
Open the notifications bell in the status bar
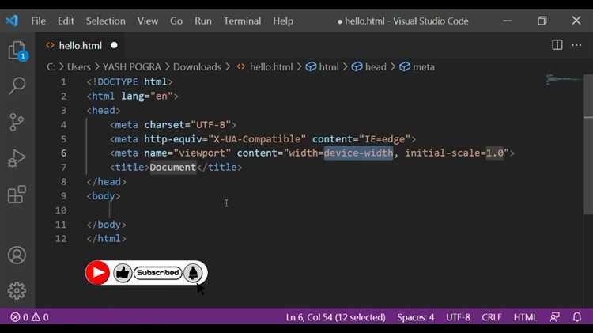click(576, 317)
